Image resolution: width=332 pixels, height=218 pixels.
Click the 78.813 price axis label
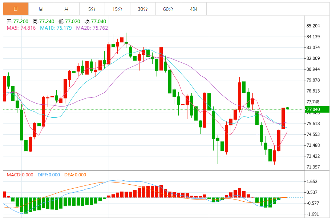pyautogui.click(x=313, y=91)
